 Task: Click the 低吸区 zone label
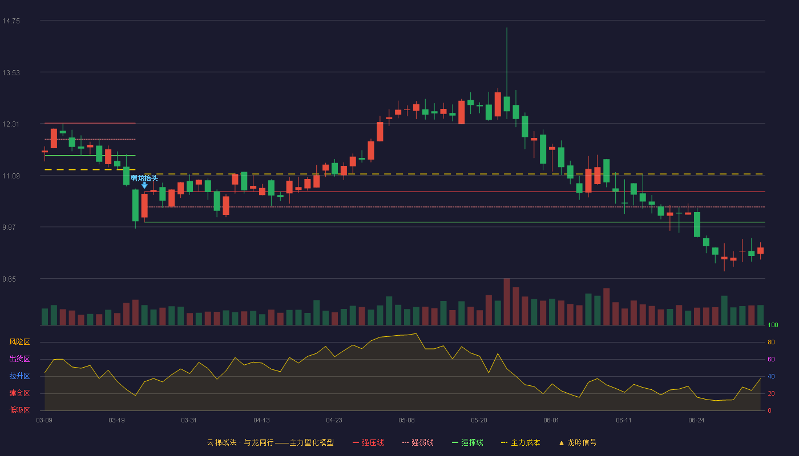19,410
